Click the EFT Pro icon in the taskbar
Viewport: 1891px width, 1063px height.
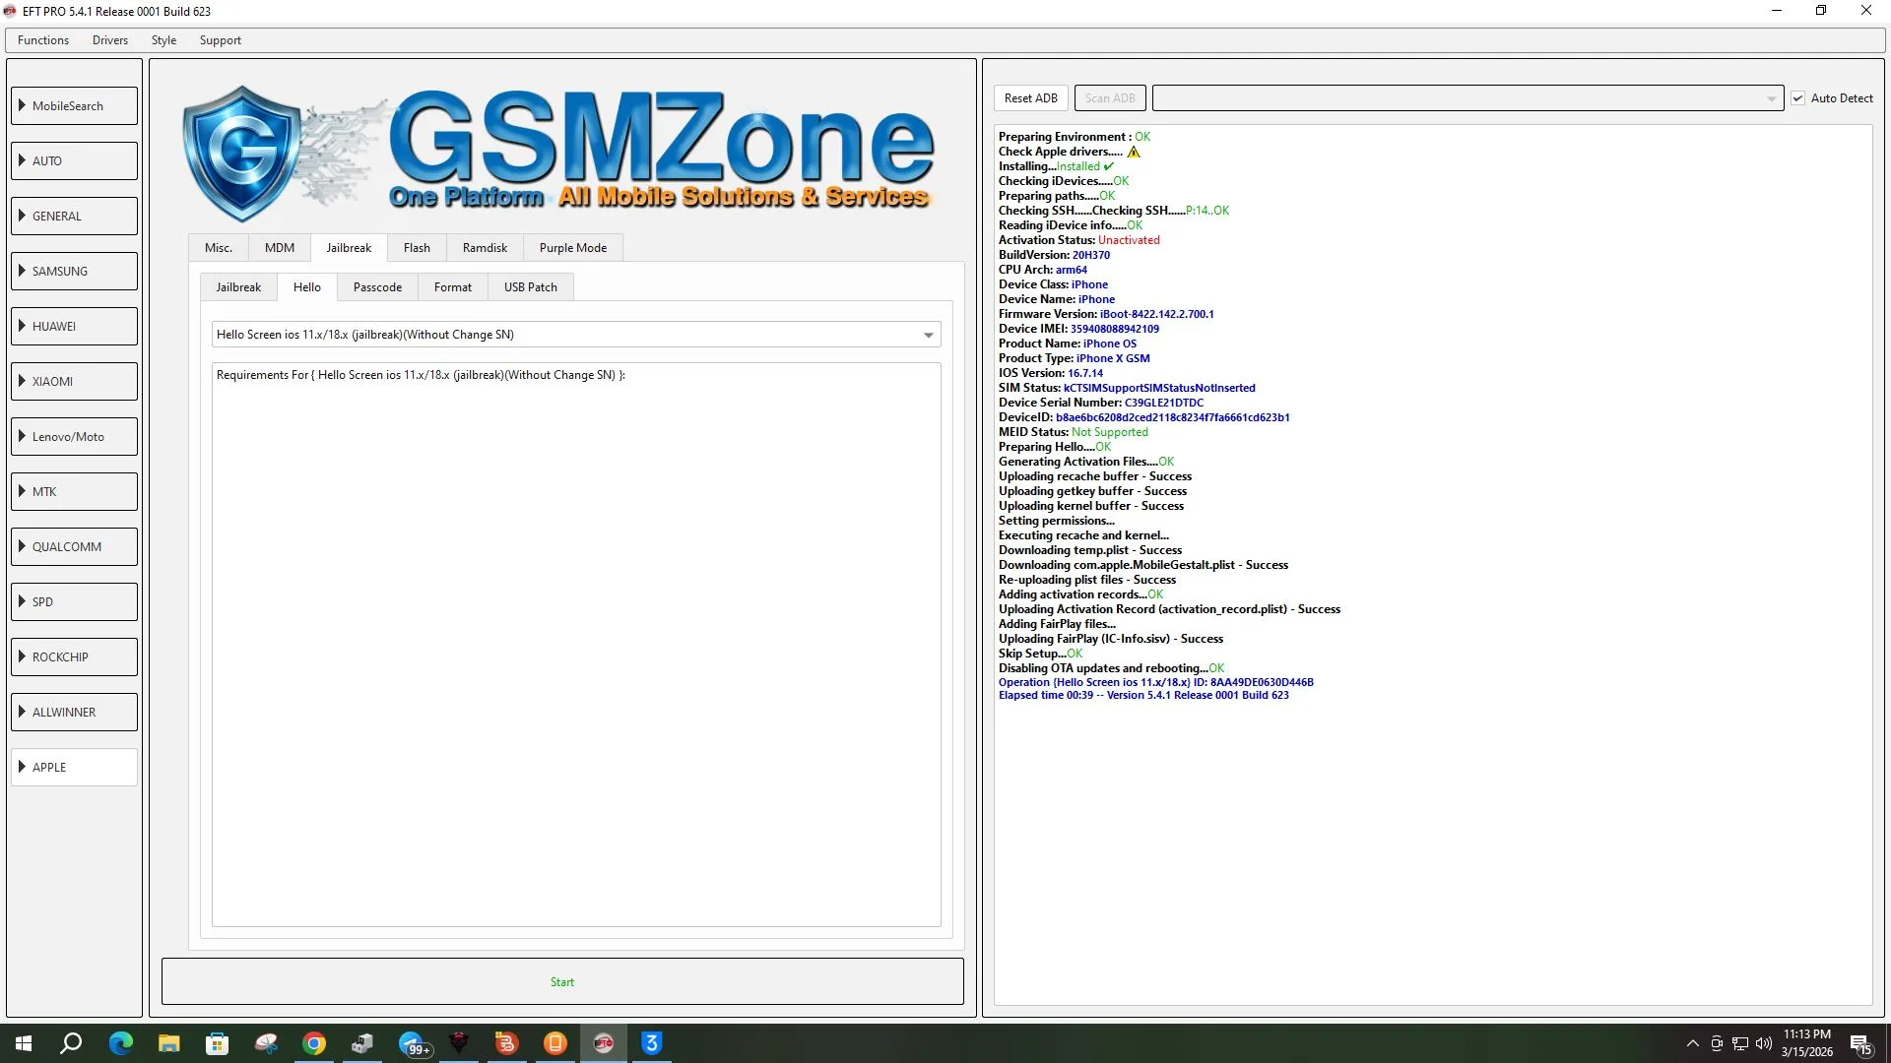[x=604, y=1043]
